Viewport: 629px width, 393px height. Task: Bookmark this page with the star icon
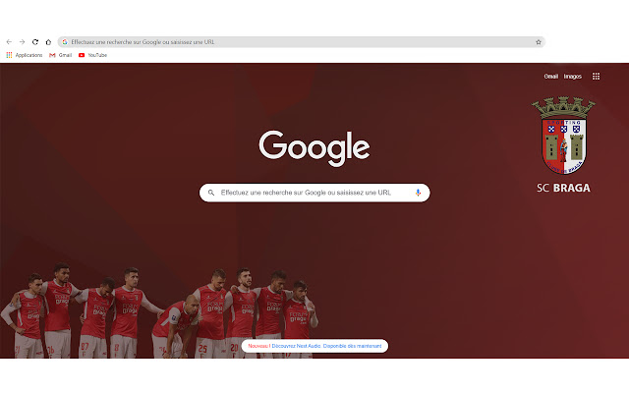pos(539,42)
